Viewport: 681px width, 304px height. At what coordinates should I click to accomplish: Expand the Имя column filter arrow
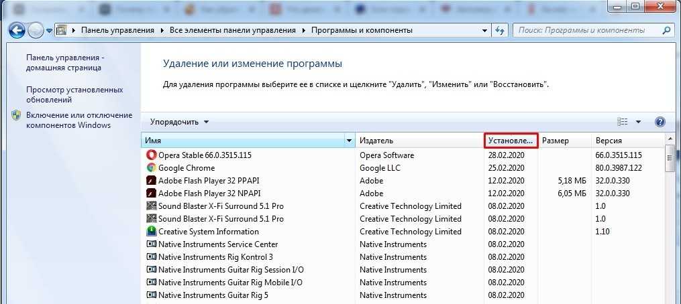349,141
